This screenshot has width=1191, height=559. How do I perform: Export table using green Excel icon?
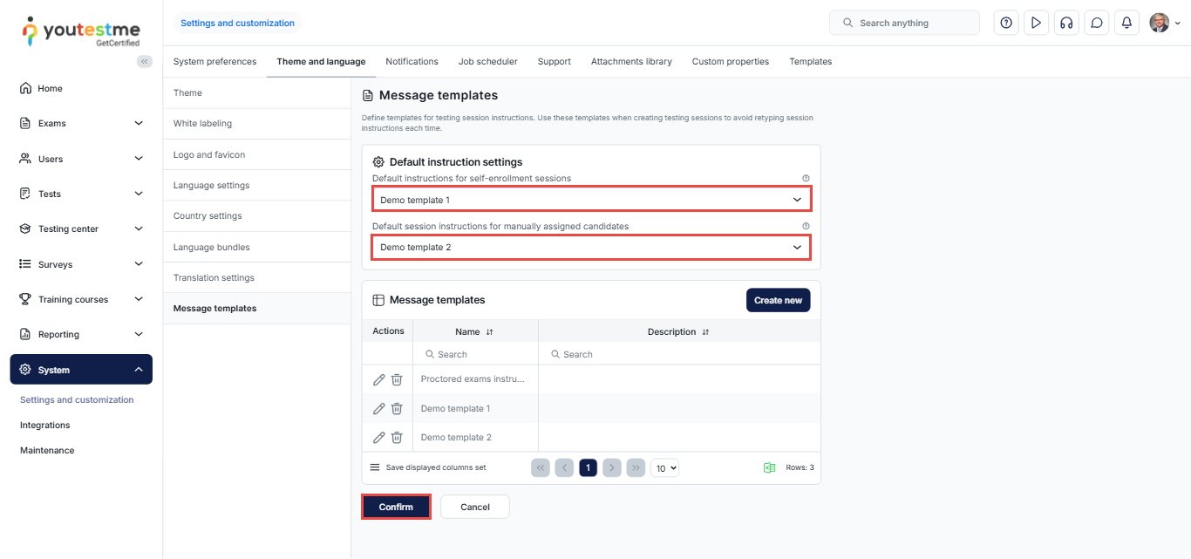coord(769,467)
